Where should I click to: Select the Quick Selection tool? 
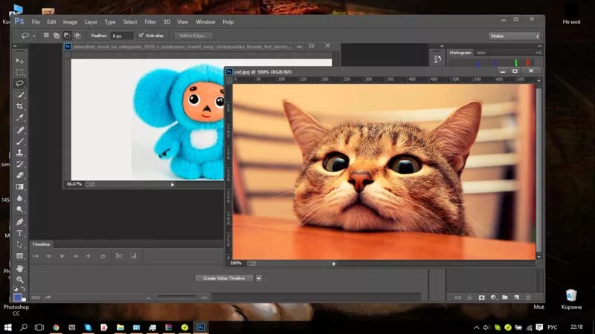(x=20, y=95)
